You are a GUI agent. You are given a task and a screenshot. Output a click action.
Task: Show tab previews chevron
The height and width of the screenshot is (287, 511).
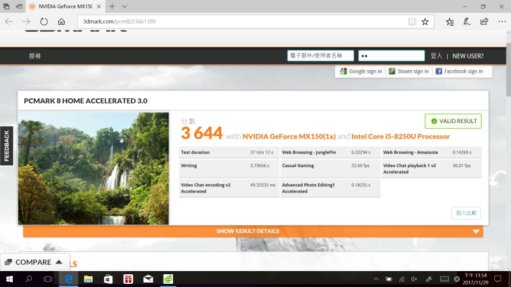tap(125, 6)
